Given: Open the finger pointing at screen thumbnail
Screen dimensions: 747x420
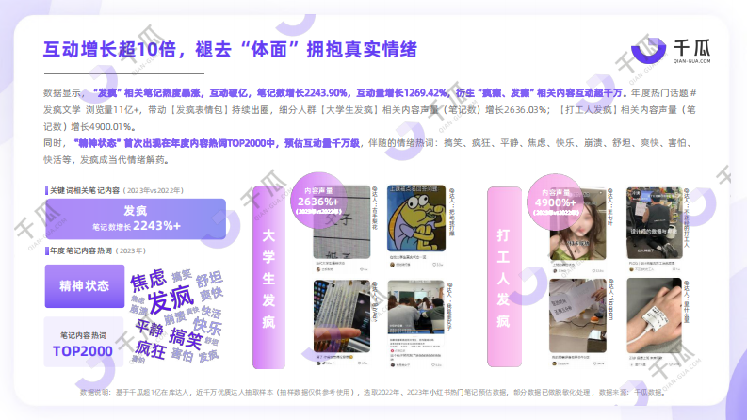Looking at the screenshot, I should (342, 316).
